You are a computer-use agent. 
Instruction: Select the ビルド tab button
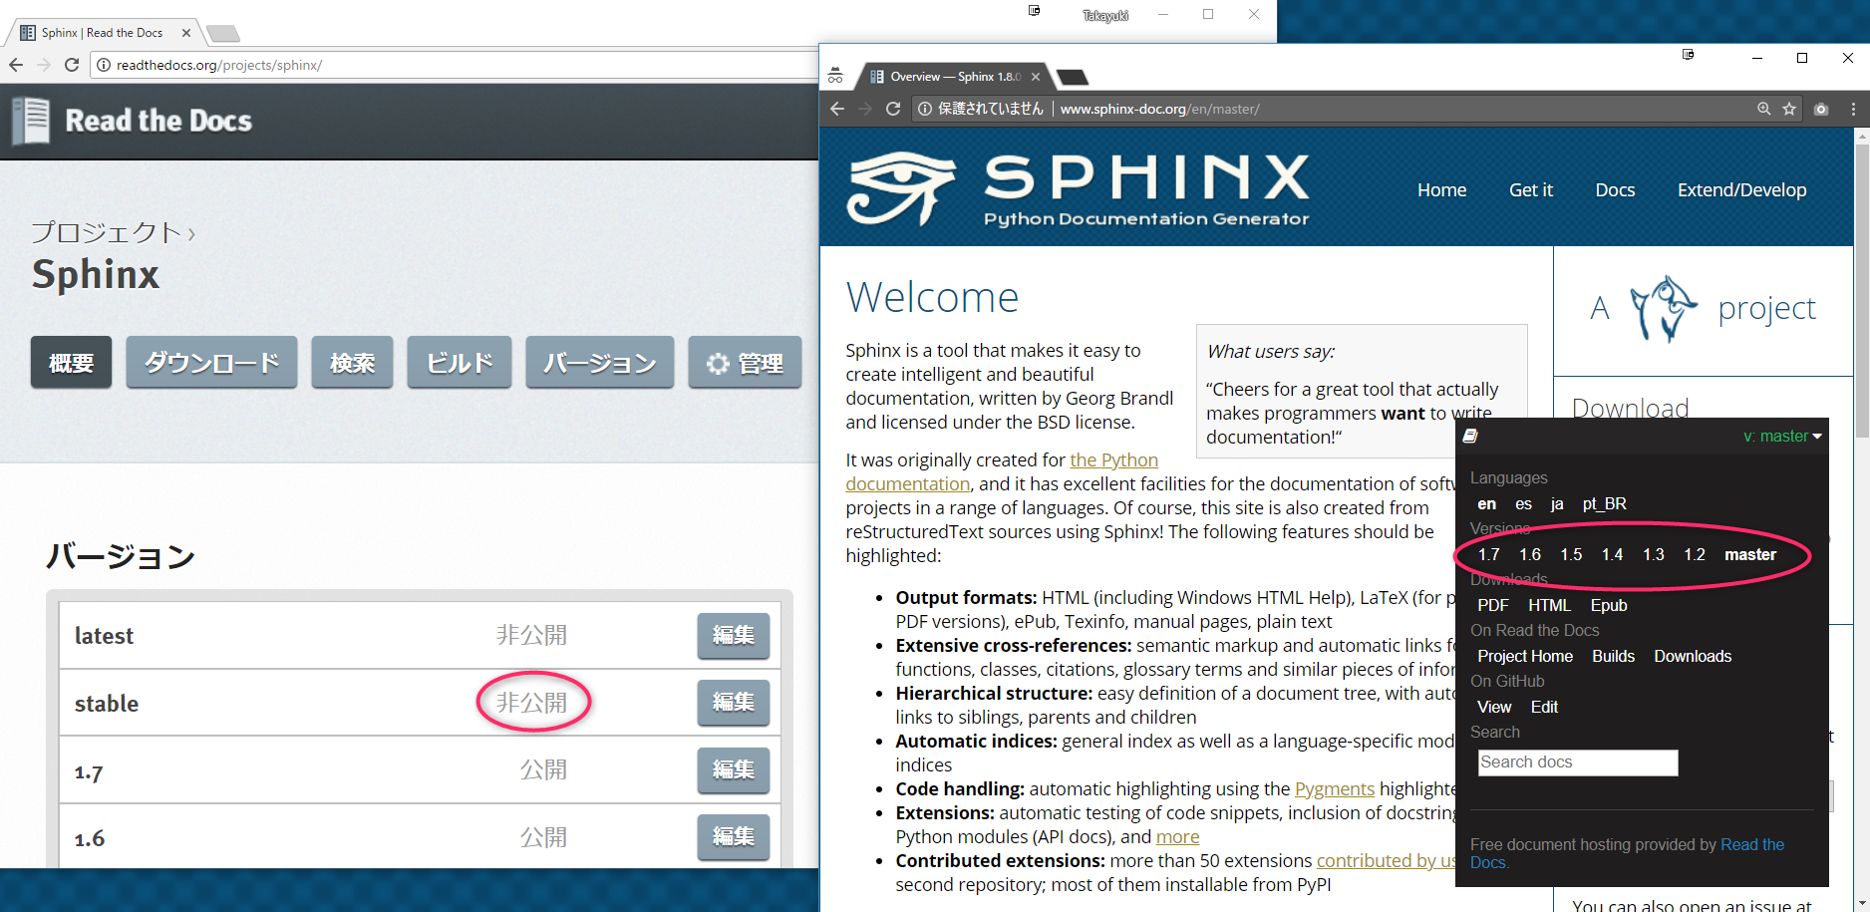coord(460,363)
